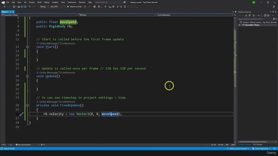Open the Extensions menu
Screen dimensions: 278x156
[72, 2]
